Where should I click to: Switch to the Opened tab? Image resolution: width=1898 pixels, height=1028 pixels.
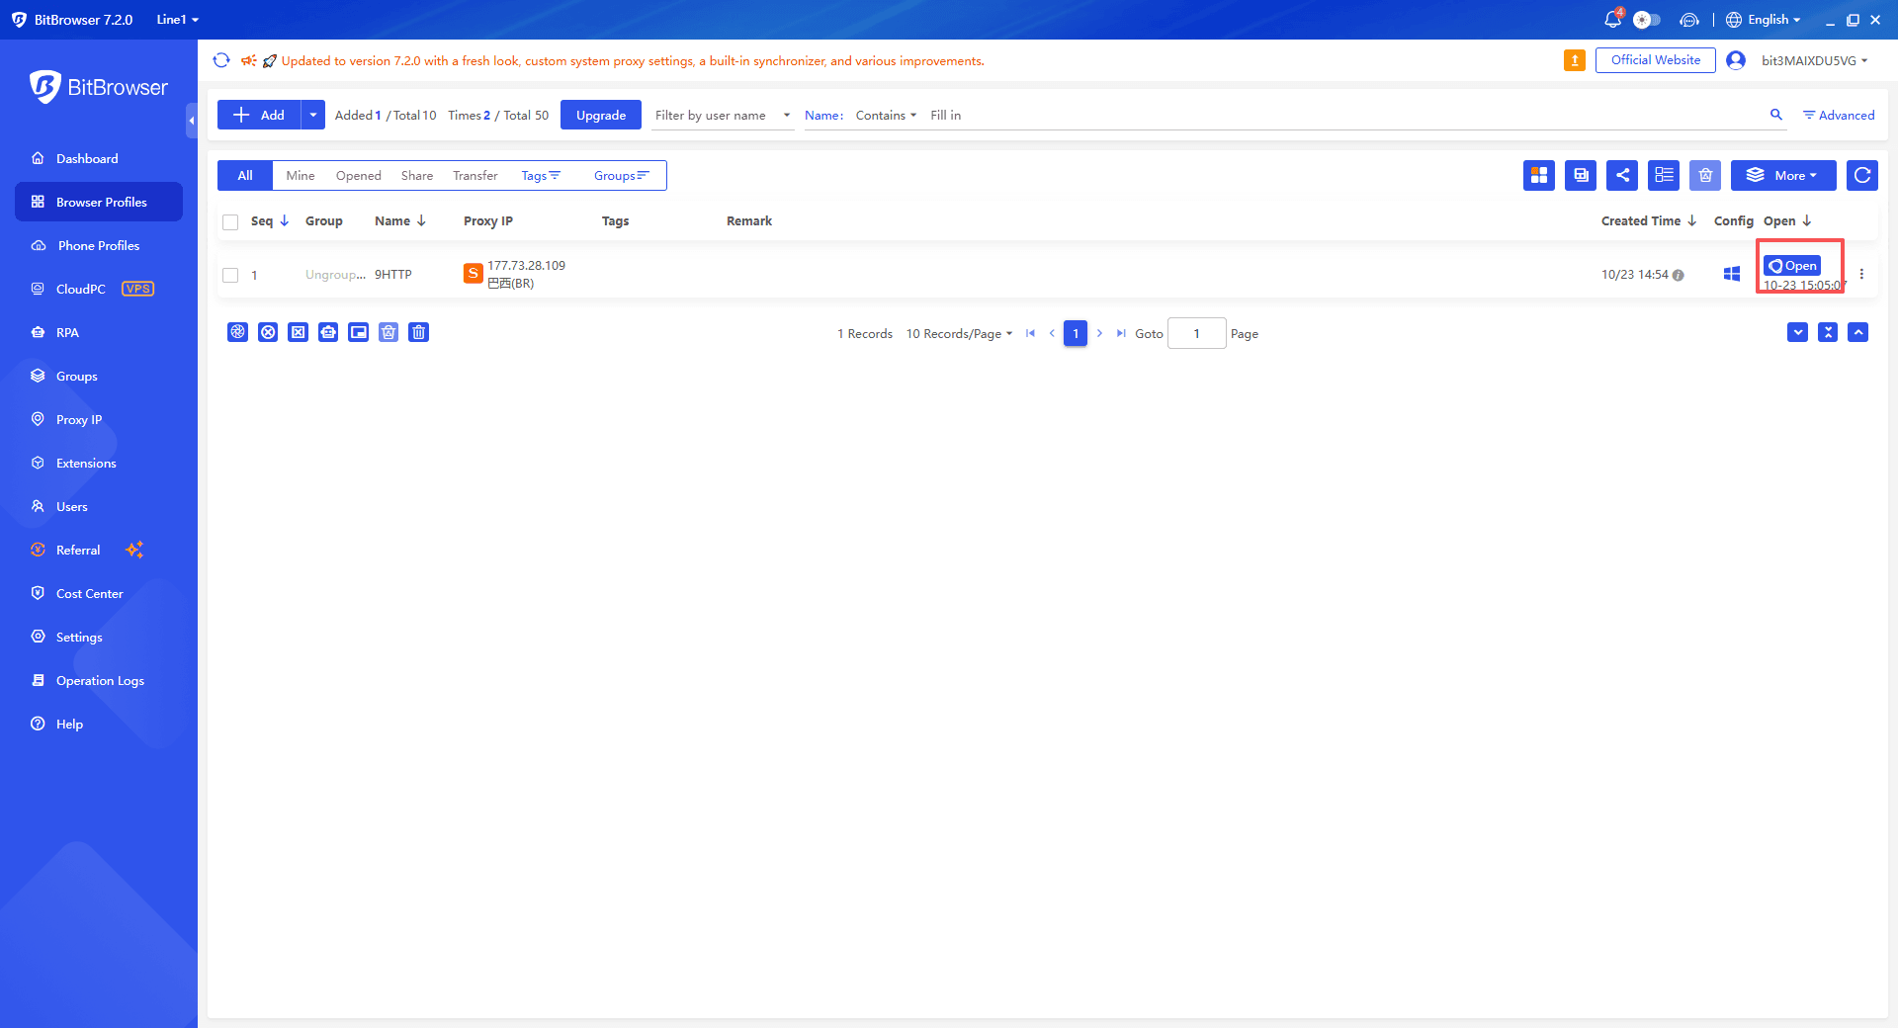pos(358,176)
